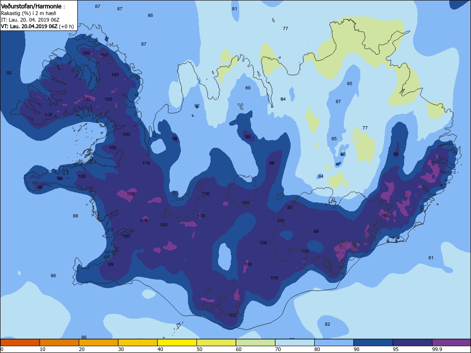Click the 'VT: Lau. 20.04.2019 06Z (+0 h)' line
The image size is (471, 353).
(37, 26)
